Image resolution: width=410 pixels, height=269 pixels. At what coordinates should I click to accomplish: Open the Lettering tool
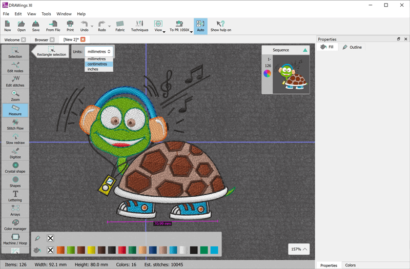[15, 196]
